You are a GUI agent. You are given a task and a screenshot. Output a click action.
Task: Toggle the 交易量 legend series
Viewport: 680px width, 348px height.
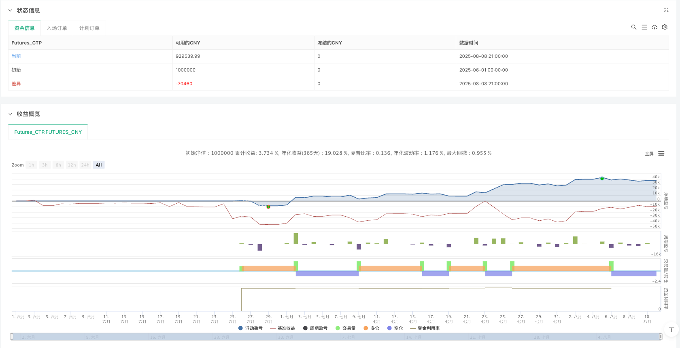click(346, 328)
